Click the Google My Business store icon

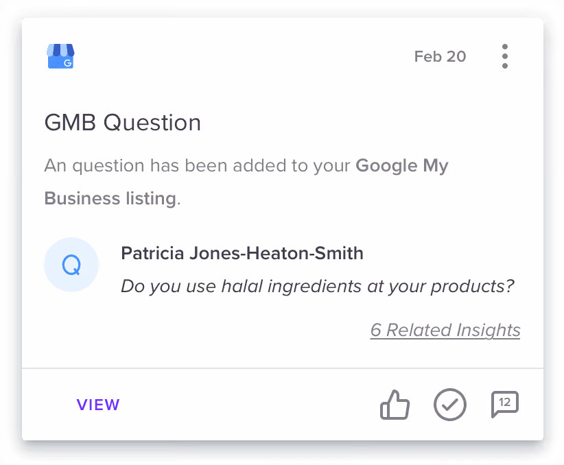pyautogui.click(x=60, y=56)
